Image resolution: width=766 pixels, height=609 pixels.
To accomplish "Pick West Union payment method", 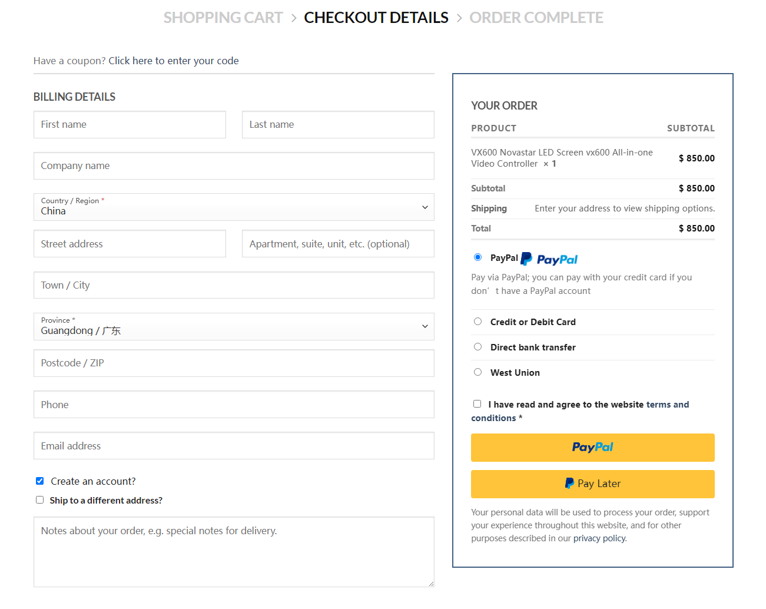I will [x=478, y=372].
